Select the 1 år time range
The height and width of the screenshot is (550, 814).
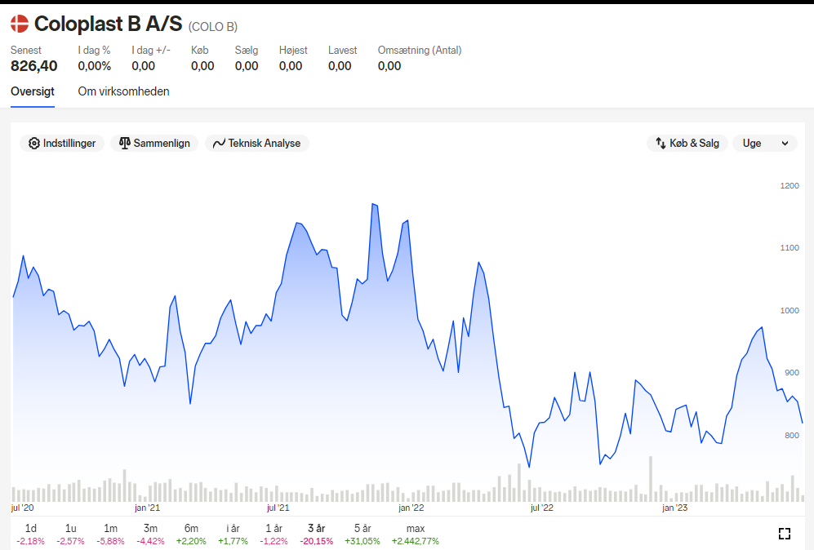click(274, 534)
